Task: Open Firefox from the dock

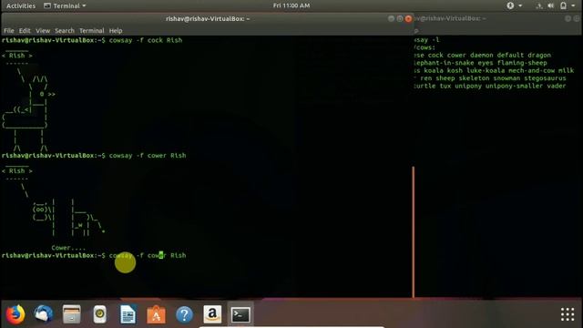Action: point(15,314)
